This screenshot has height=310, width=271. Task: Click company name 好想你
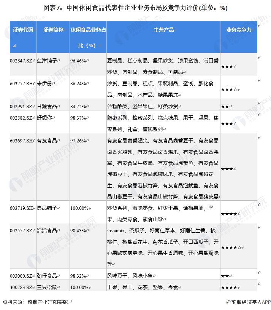tap(44, 118)
